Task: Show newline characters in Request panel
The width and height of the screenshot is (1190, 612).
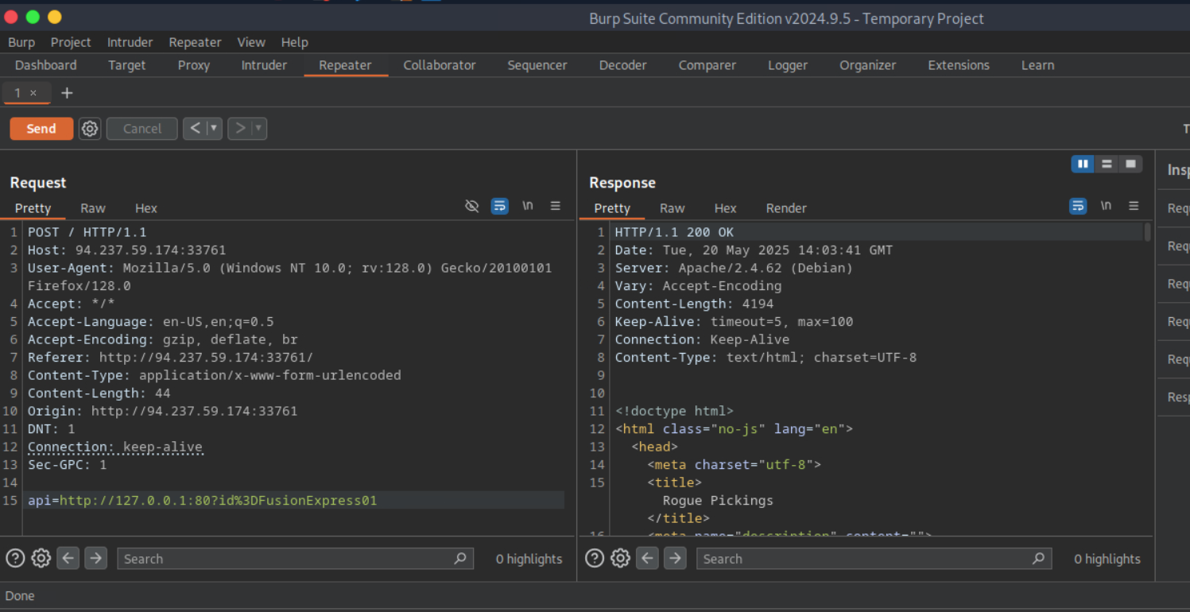Action: [x=527, y=206]
